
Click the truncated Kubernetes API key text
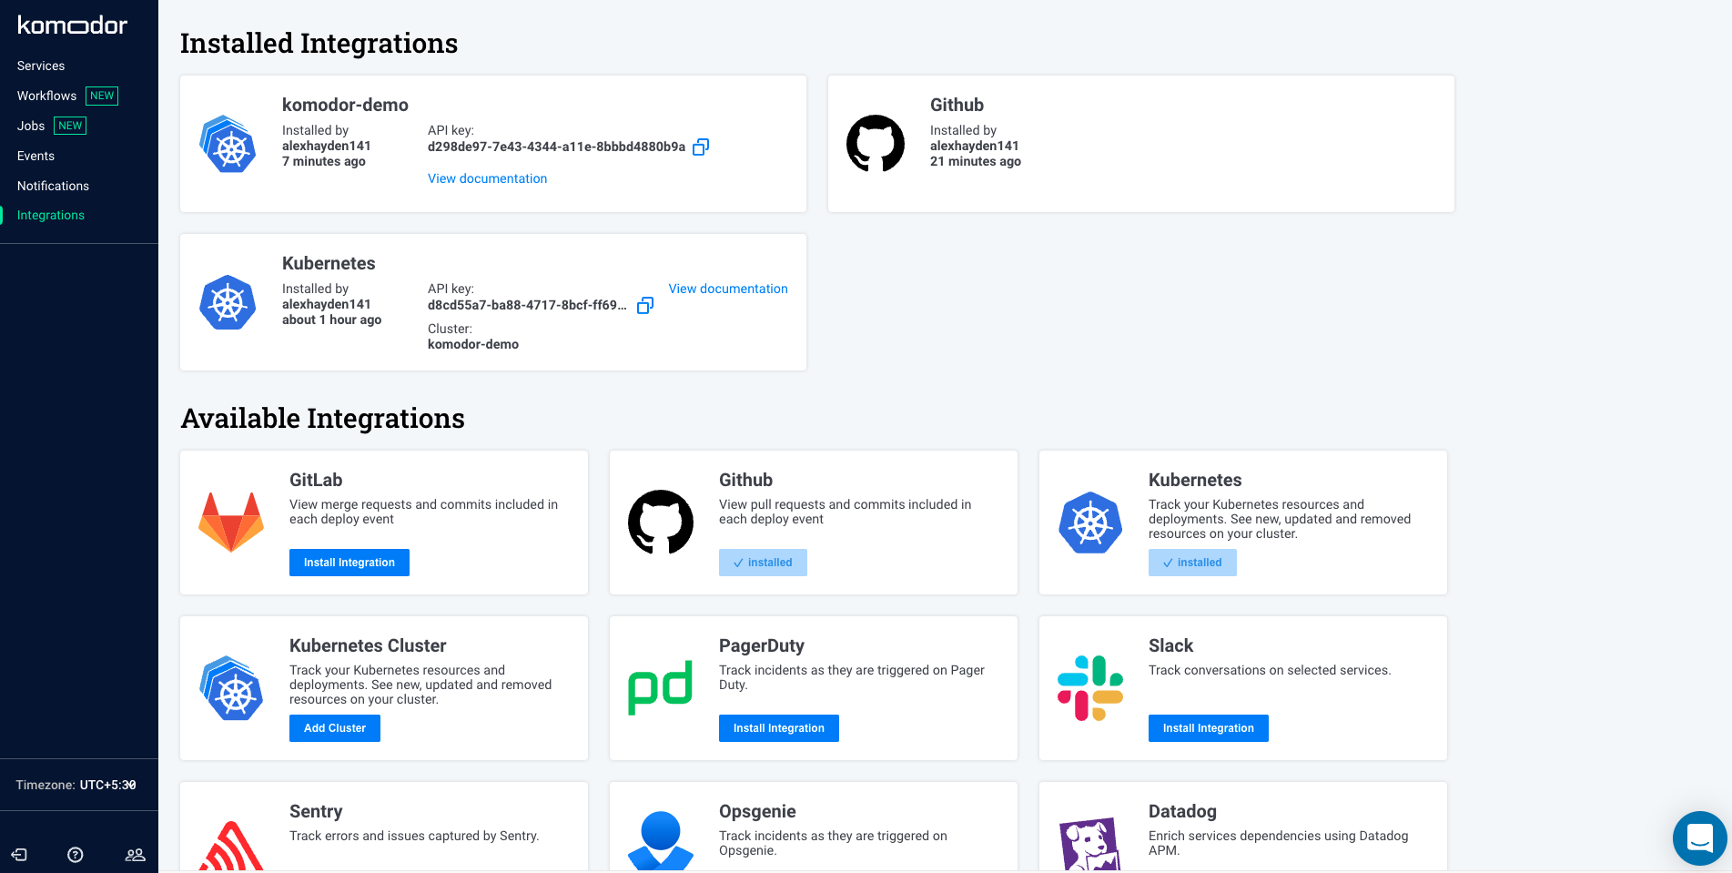pos(527,305)
